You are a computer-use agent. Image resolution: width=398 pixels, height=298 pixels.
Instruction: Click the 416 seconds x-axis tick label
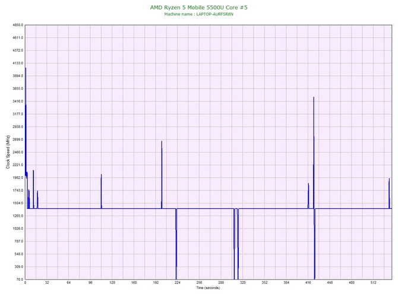pyautogui.click(x=308, y=283)
